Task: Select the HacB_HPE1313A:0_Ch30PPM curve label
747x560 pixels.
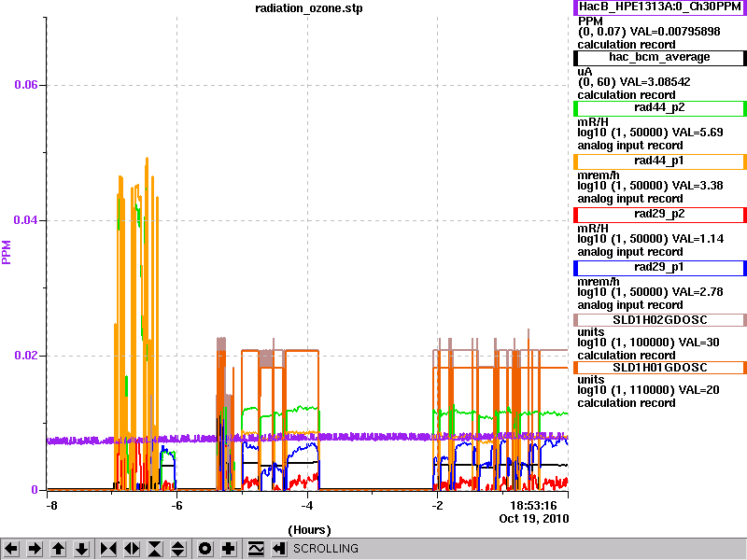Action: point(660,7)
